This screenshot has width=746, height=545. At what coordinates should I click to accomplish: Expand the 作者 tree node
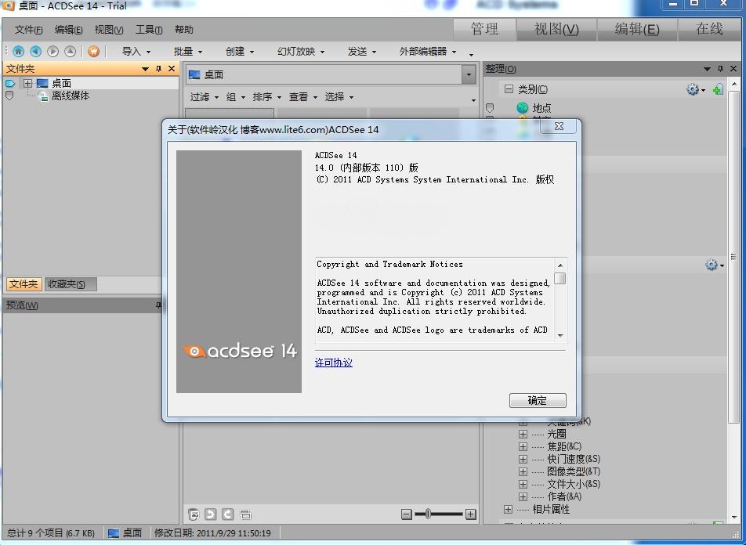click(x=523, y=496)
